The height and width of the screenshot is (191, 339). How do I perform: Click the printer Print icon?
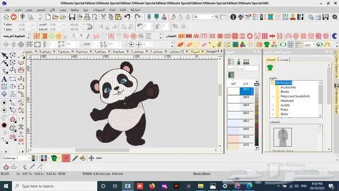(87, 17)
